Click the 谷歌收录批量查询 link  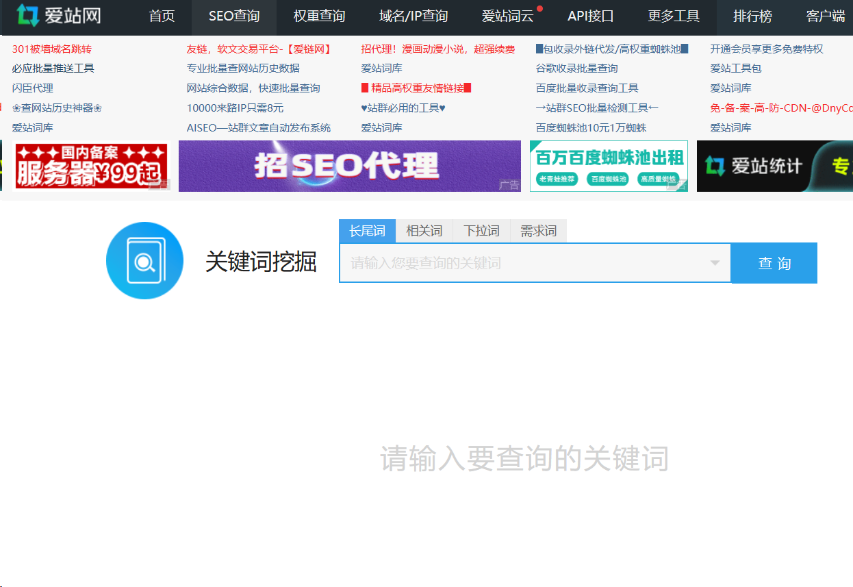[x=576, y=68]
